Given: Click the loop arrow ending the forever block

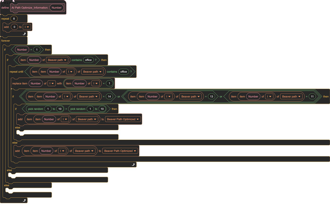Looking at the screenshot, I should (24, 200).
